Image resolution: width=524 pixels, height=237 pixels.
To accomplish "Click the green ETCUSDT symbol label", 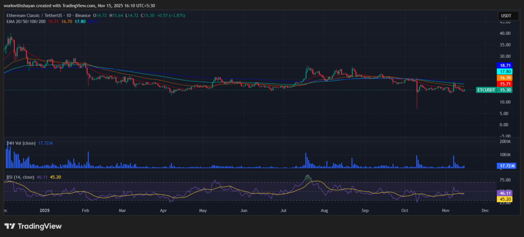I will pyautogui.click(x=486, y=90).
